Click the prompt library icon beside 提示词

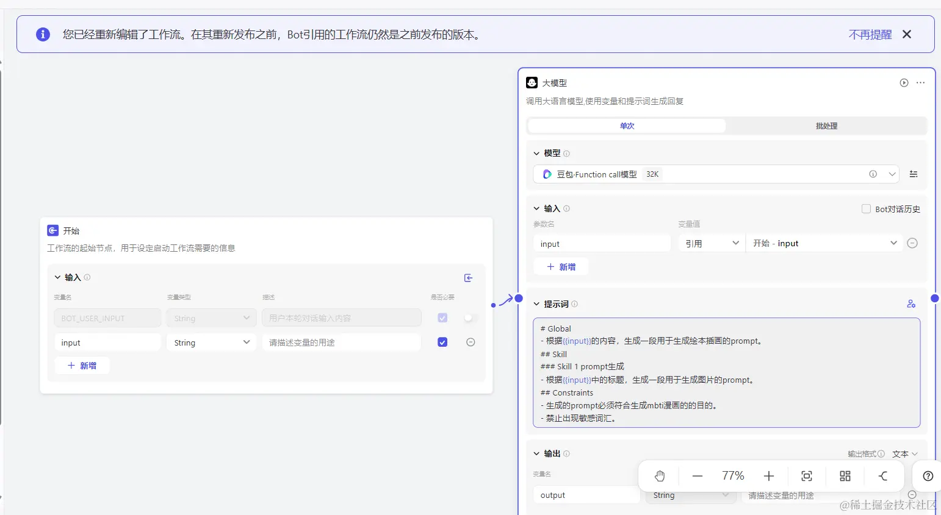click(x=911, y=304)
